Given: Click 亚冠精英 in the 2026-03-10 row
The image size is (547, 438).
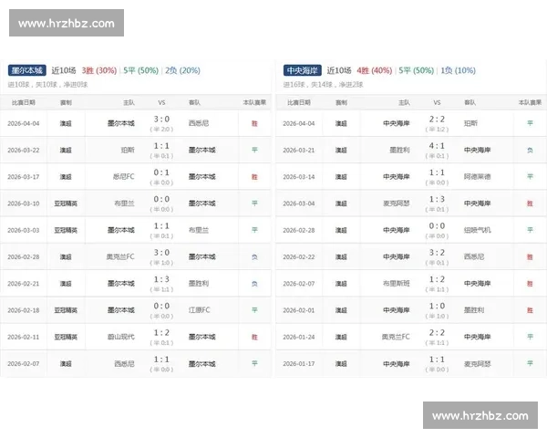Looking at the screenshot, I should (x=66, y=203).
